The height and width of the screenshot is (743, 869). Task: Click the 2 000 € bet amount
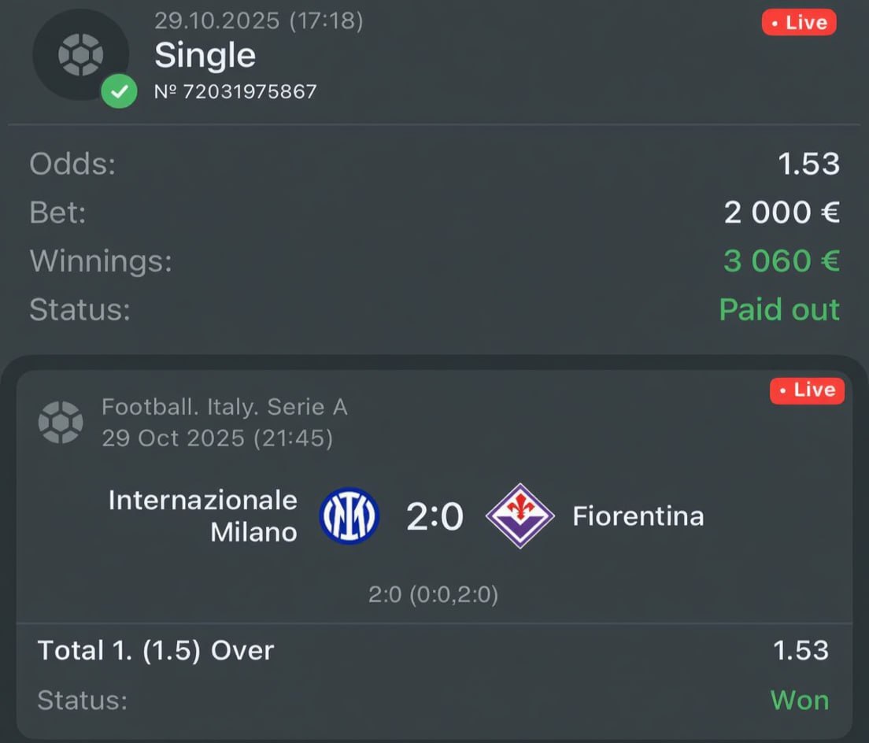pos(782,212)
